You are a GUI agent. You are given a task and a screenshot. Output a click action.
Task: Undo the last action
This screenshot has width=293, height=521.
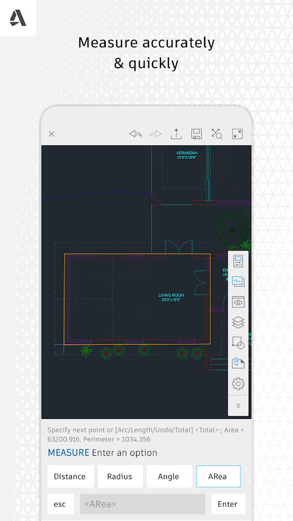pos(136,134)
